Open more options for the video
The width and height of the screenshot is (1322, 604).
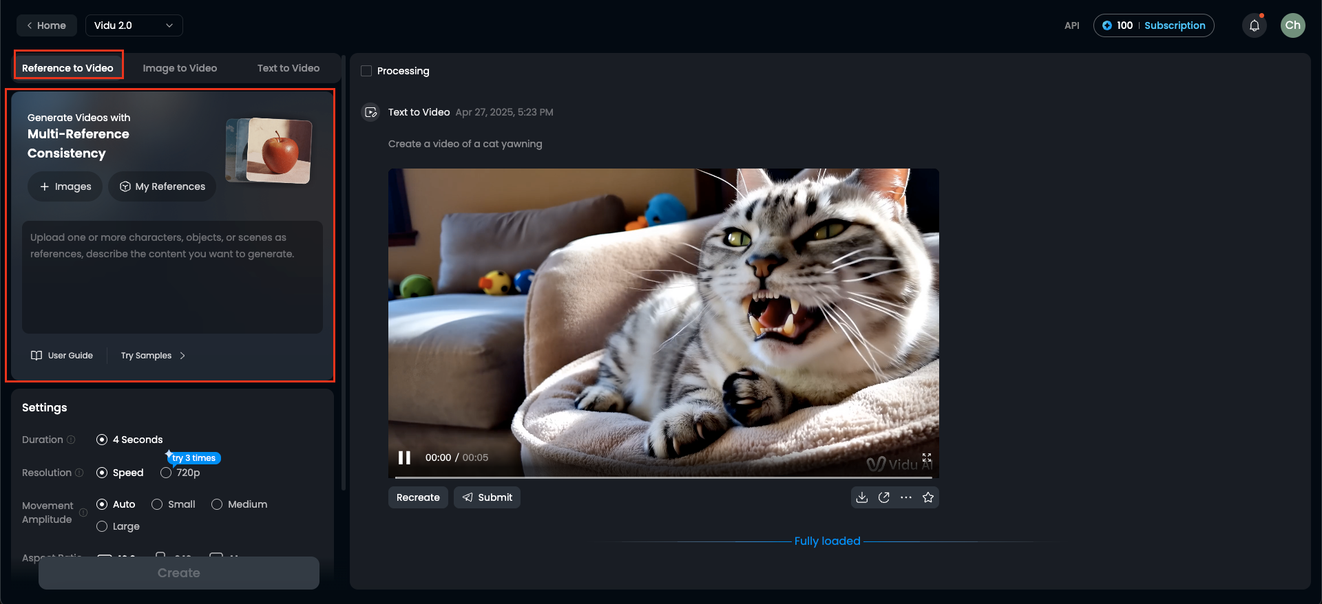click(x=906, y=497)
